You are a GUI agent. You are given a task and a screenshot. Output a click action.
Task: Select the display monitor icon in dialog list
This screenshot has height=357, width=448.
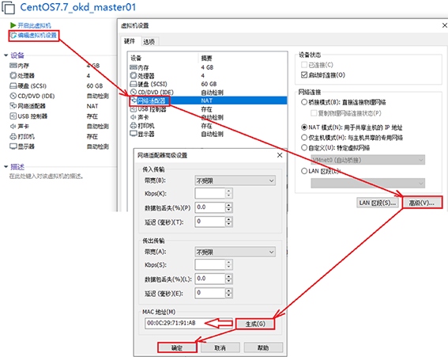coord(134,134)
